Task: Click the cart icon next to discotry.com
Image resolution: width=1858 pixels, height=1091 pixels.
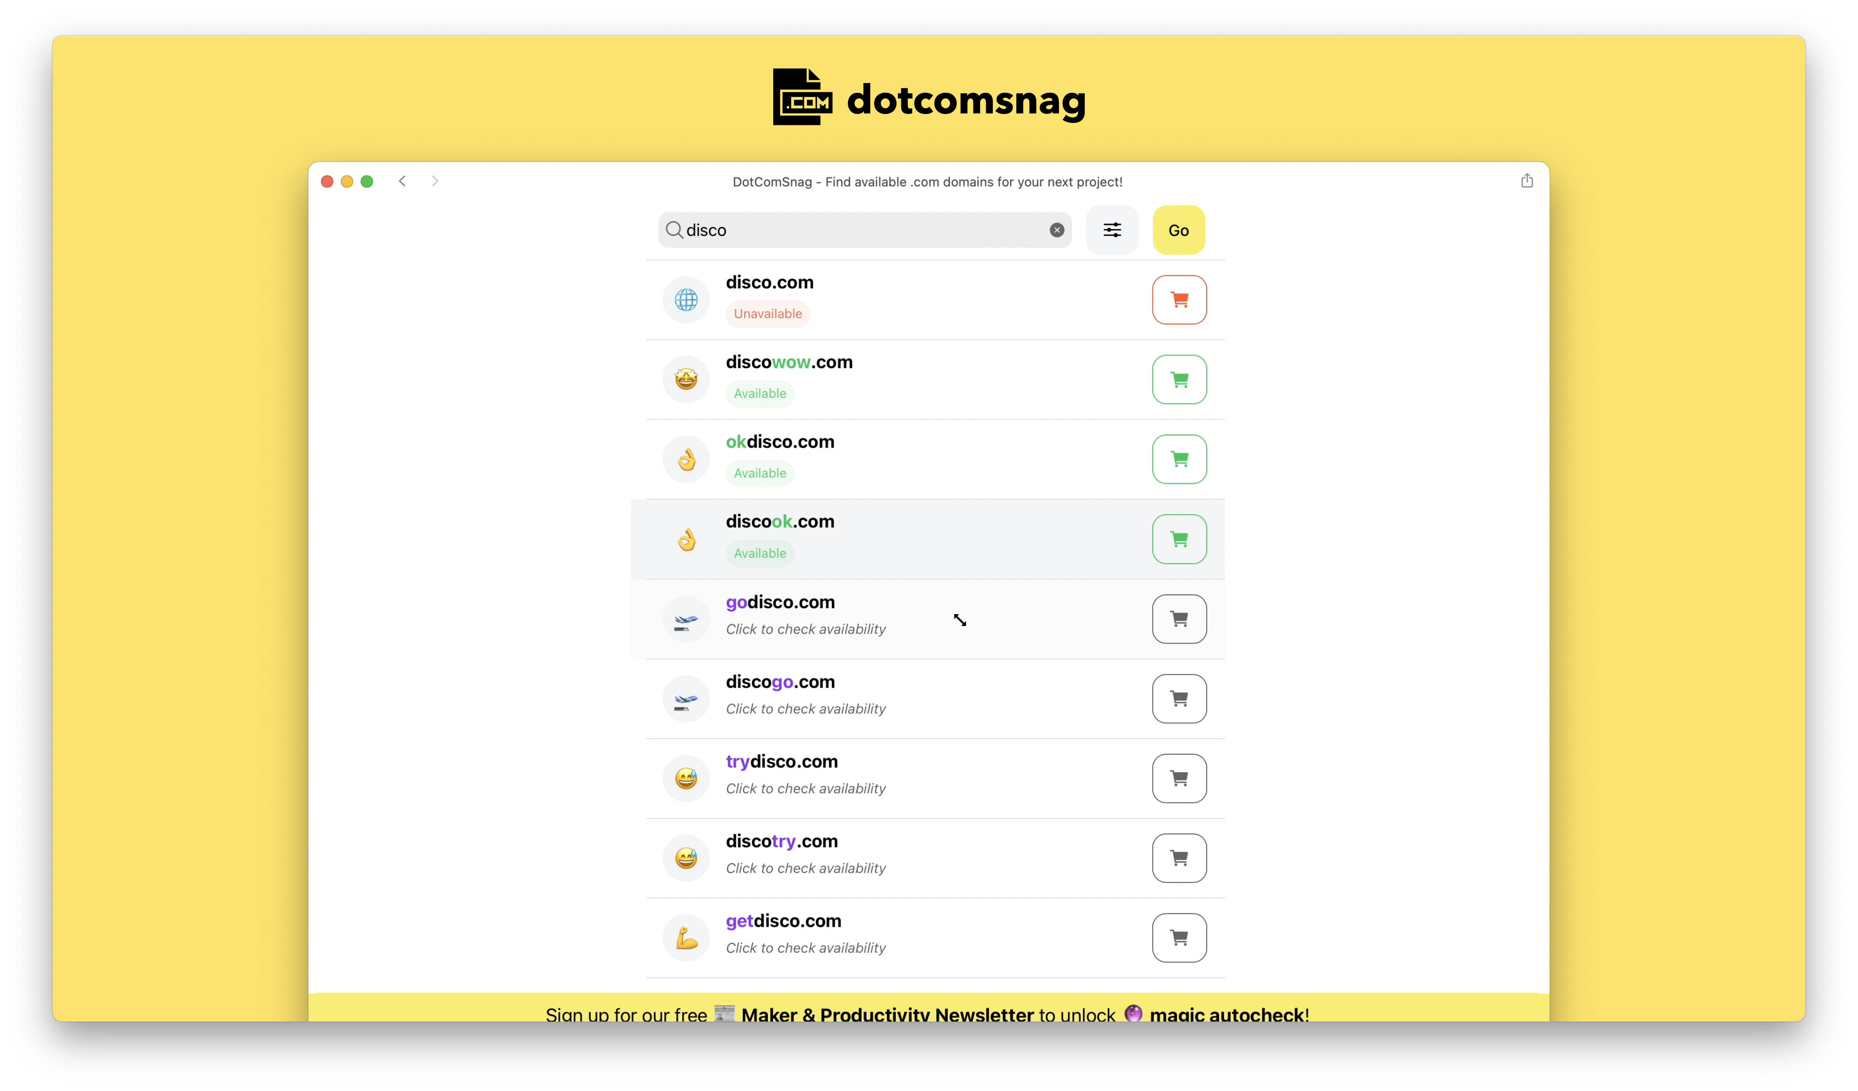Action: click(x=1179, y=858)
